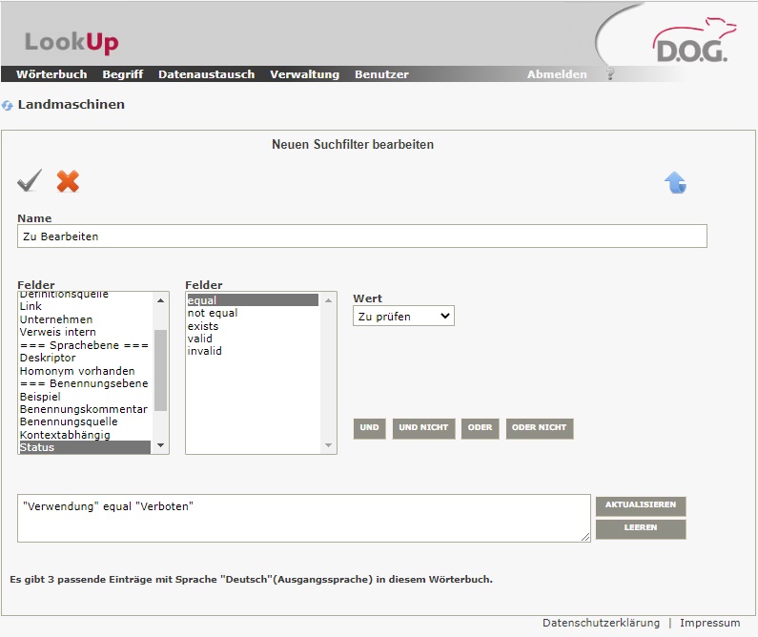Confirm filter with the checkmark icon

pyautogui.click(x=30, y=180)
